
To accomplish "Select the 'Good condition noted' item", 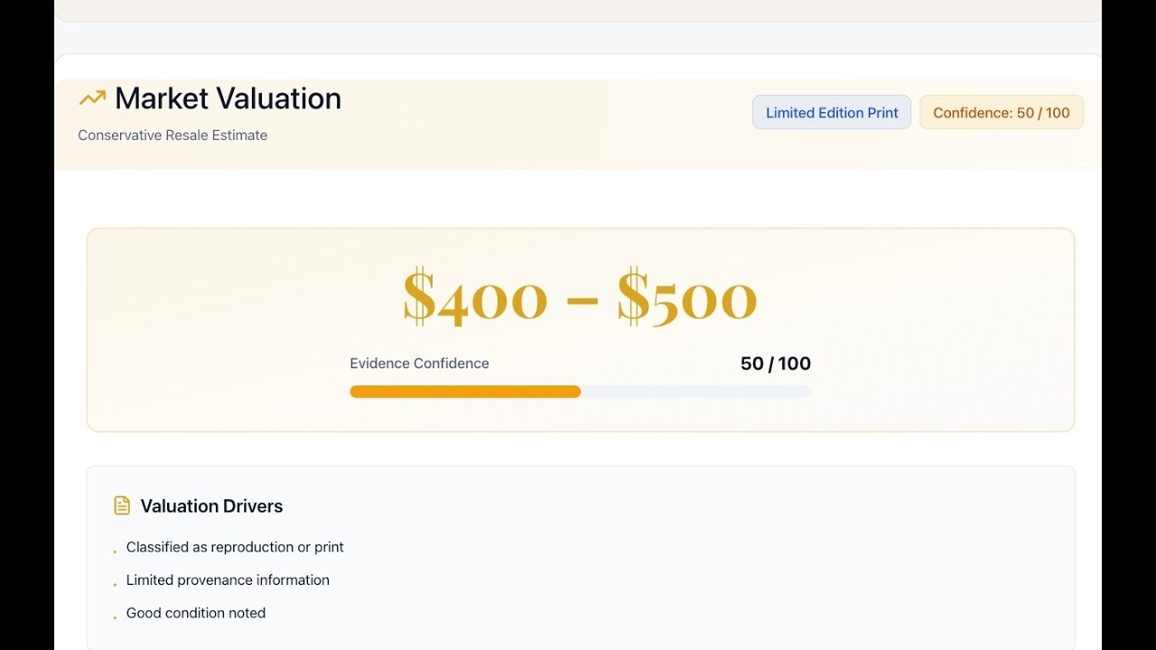I will (196, 613).
